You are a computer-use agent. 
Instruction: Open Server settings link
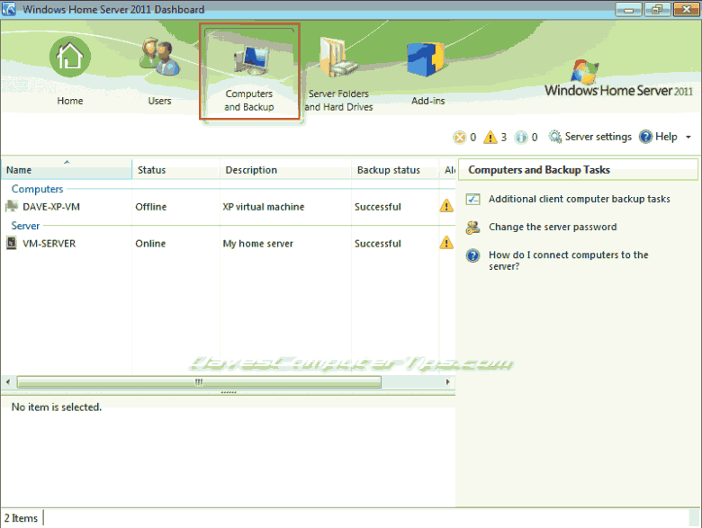[598, 137]
